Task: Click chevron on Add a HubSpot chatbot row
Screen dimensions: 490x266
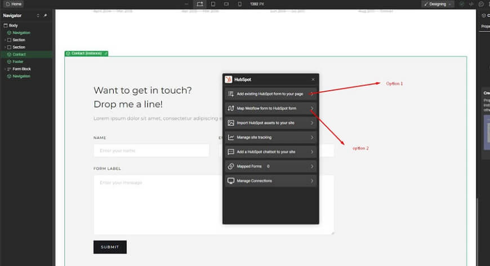Action: point(312,152)
